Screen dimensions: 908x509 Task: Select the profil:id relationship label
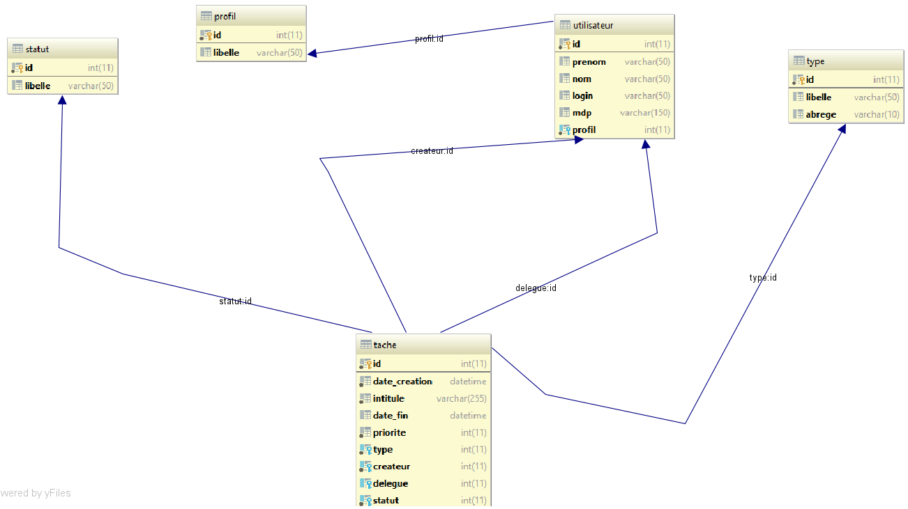pyautogui.click(x=429, y=39)
